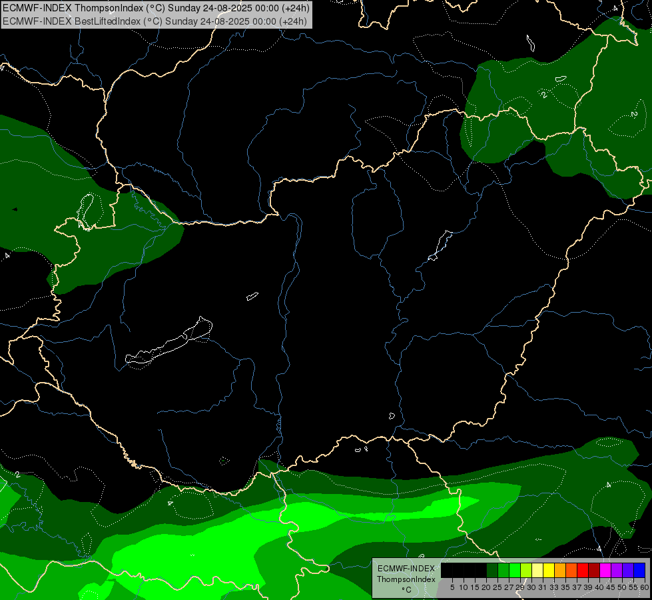
Task: Click the ECMWF-INDEX BestLiftedIndex title line
Action: [x=155, y=21]
